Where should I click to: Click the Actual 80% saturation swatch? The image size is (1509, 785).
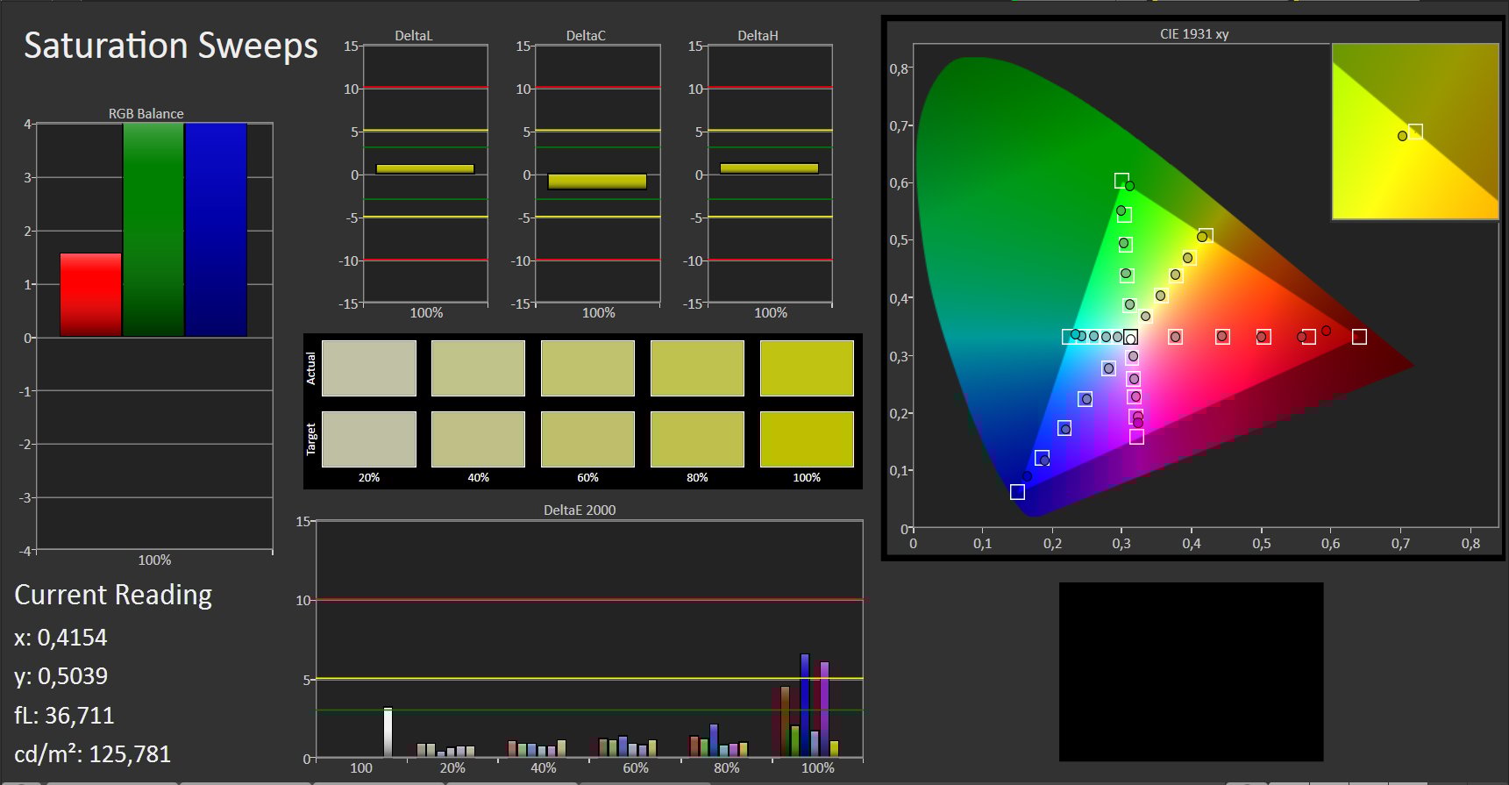pos(697,368)
